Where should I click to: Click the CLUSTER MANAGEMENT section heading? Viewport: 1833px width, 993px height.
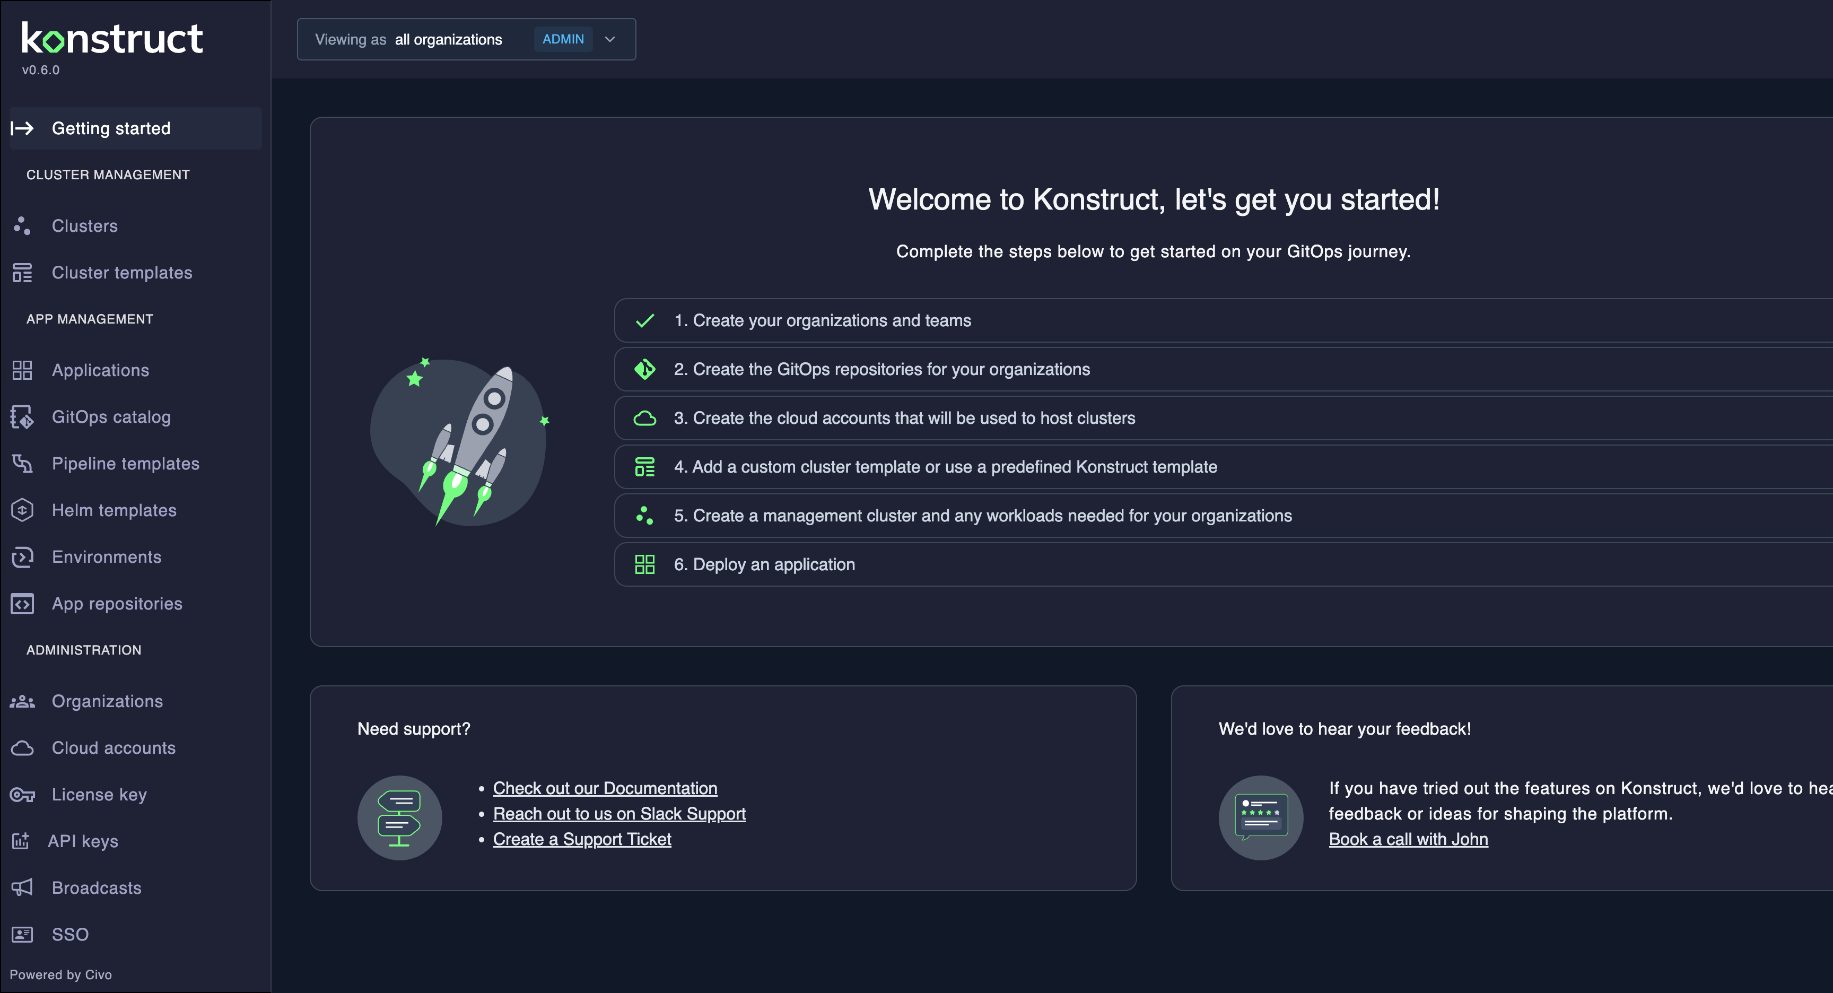(x=108, y=175)
